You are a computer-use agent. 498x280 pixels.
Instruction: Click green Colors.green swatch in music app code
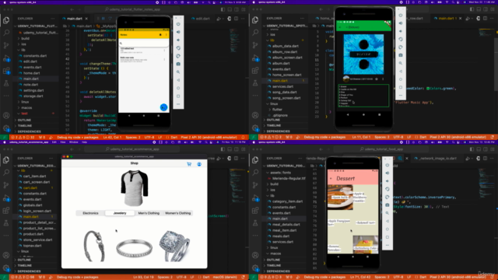pos(428,89)
